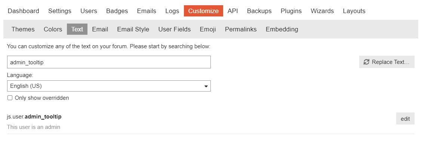Edit the js.user.admin_tooltip text entry

[x=405, y=118]
